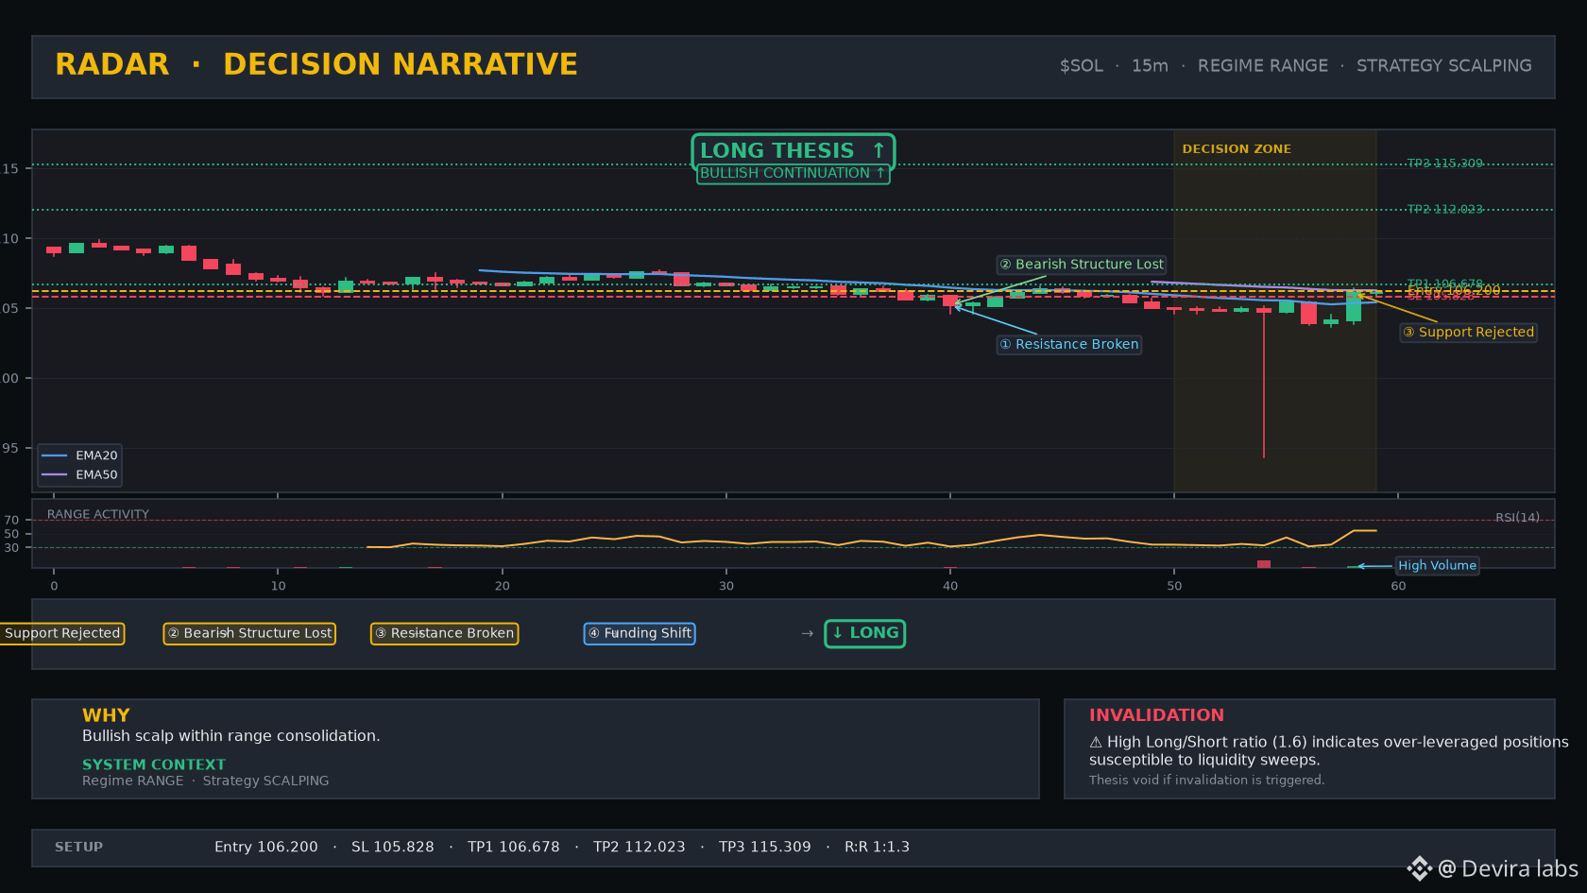Click the Bearish Structure Lost step chip

pos(249,633)
